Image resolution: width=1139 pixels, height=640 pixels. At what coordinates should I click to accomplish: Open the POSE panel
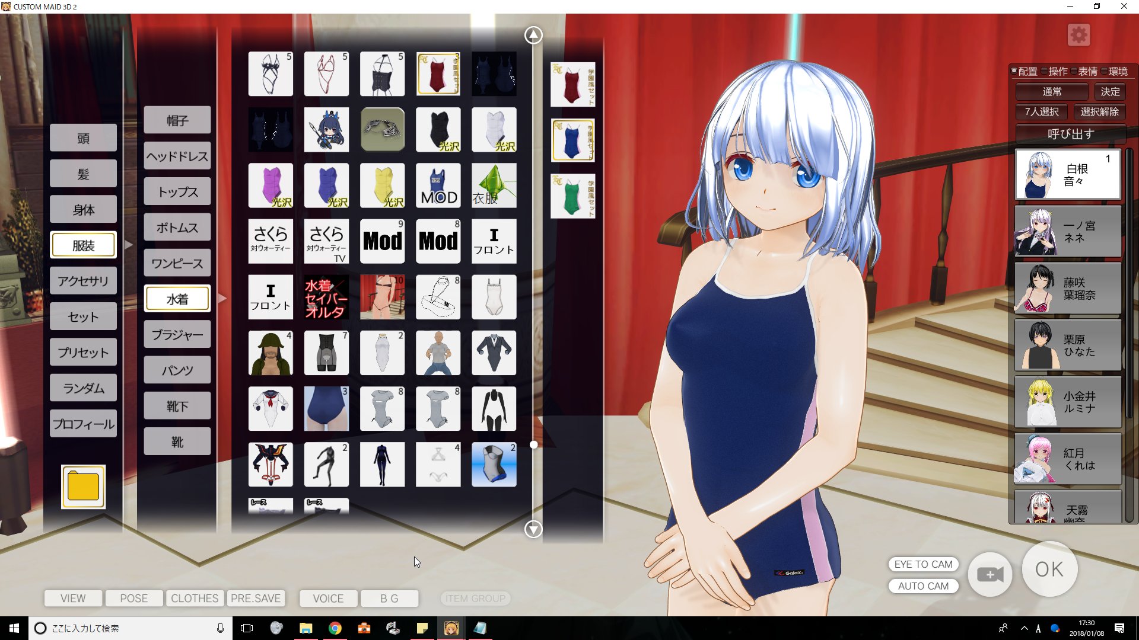134,598
